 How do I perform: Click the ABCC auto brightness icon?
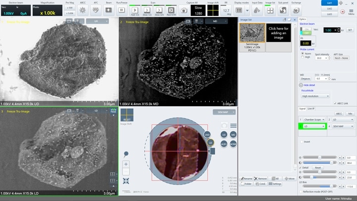click(83, 10)
